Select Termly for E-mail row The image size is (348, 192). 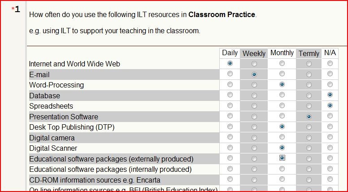[x=309, y=74]
